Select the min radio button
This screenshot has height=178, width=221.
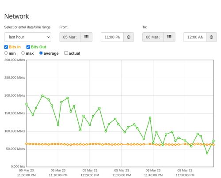(6, 53)
